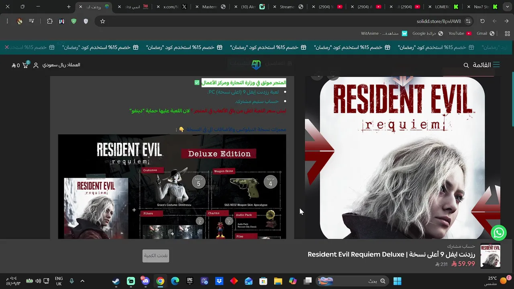This screenshot has height=289, width=514.
Task: Open the ENG UK language switcher
Action: point(59,281)
